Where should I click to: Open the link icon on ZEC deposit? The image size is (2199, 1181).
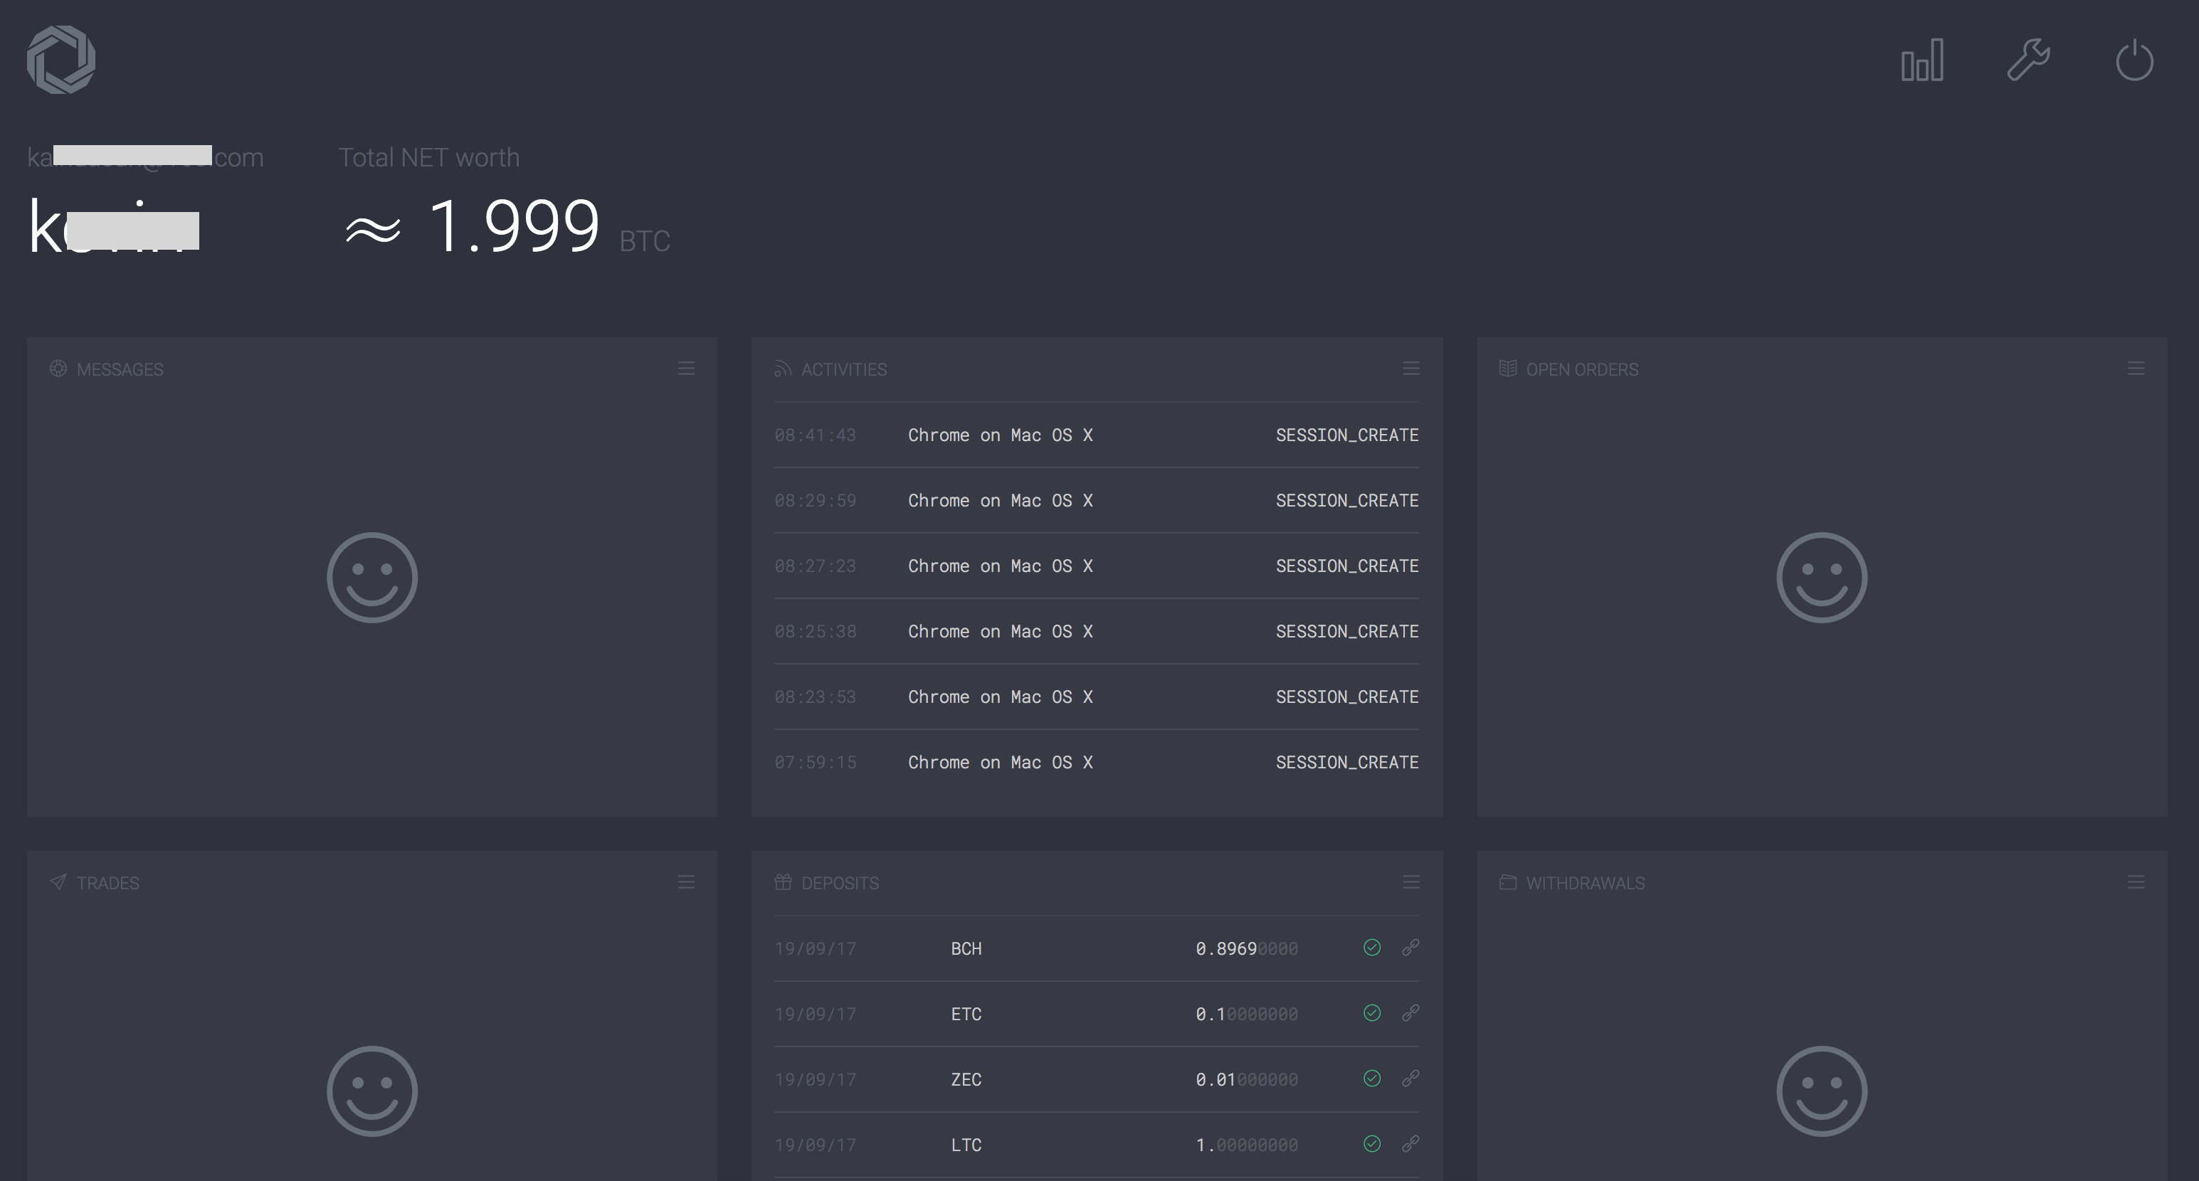[x=1410, y=1079]
